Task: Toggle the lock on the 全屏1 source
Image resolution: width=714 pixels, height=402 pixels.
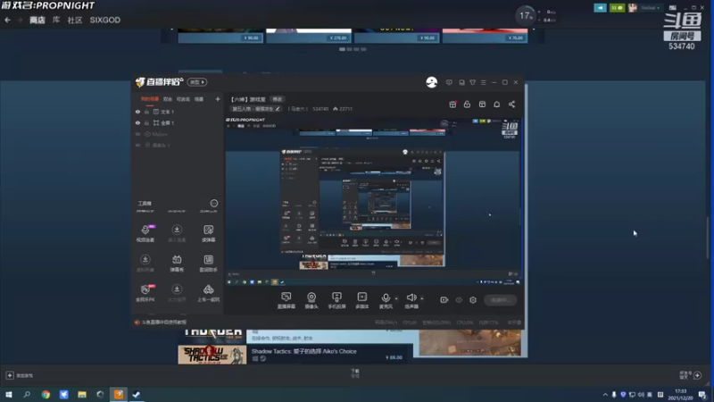Action: click(x=146, y=122)
